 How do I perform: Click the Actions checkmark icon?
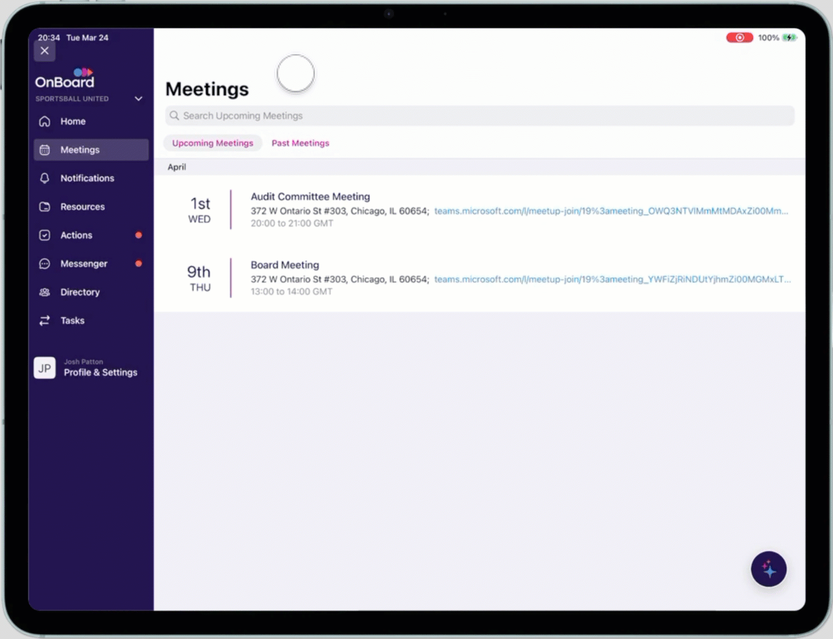point(45,235)
